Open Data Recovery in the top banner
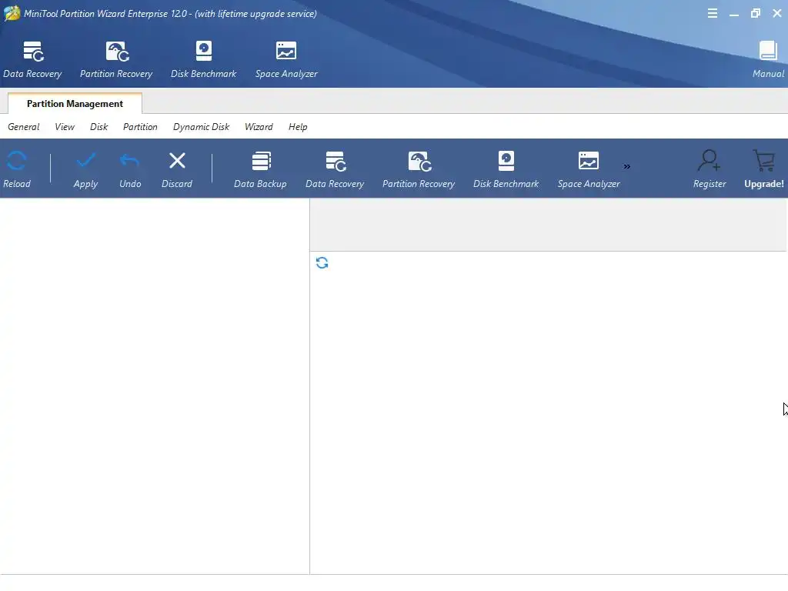The width and height of the screenshot is (788, 591). [x=32, y=60]
